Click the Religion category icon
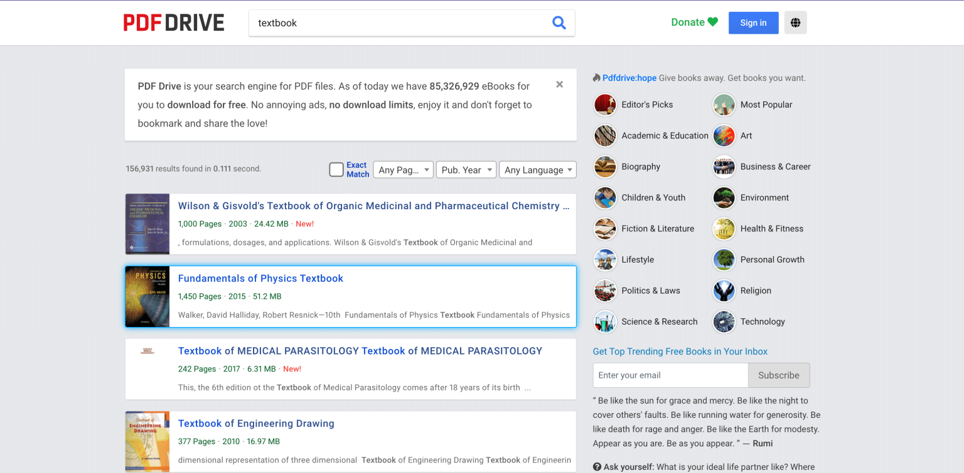Viewport: 964px width, 473px height. [724, 291]
